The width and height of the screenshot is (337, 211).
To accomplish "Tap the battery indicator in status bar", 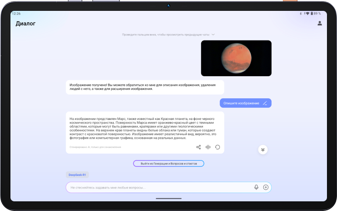I will click(x=317, y=13).
